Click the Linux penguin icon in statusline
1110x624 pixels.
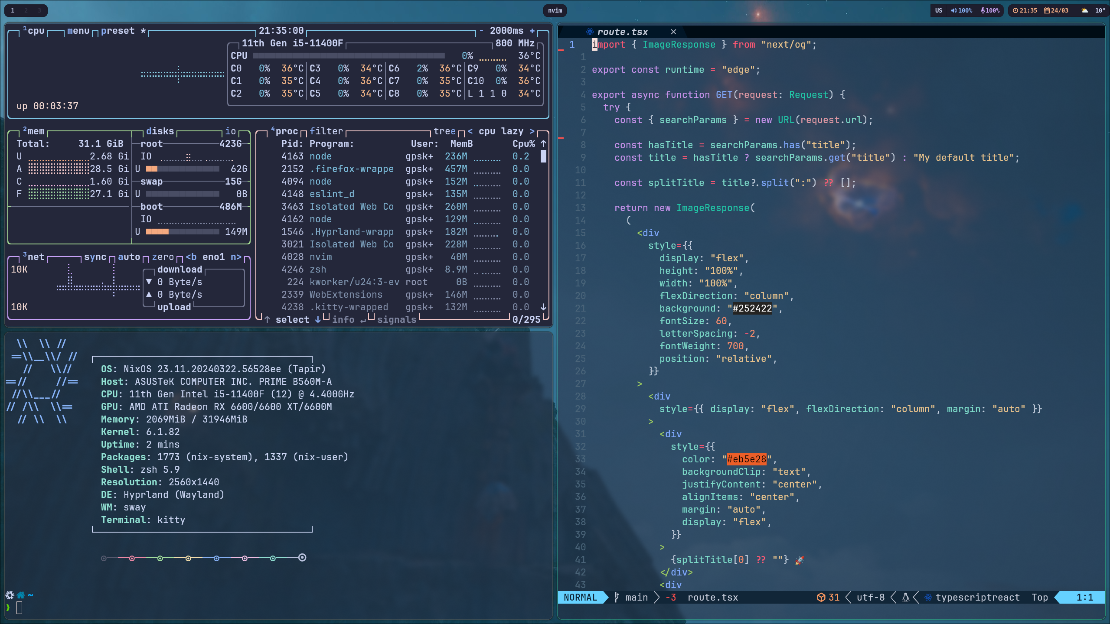tap(905, 598)
